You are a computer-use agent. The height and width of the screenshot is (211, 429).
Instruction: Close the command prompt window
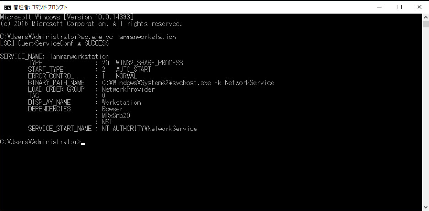point(419,7)
